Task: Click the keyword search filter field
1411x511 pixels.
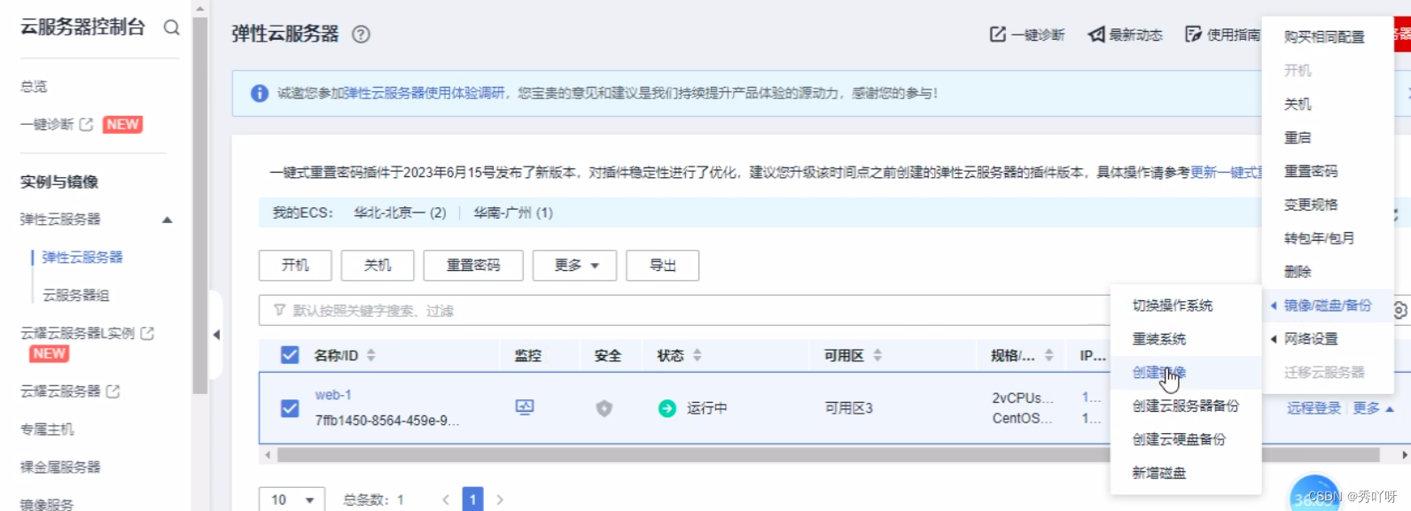Action: [682, 311]
